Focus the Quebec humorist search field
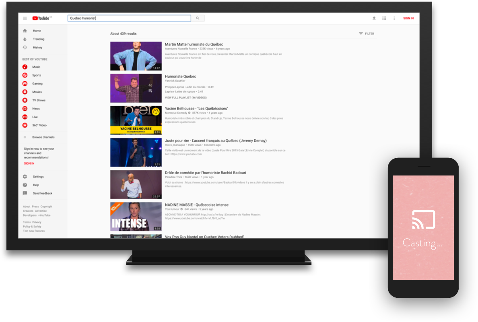 [129, 18]
